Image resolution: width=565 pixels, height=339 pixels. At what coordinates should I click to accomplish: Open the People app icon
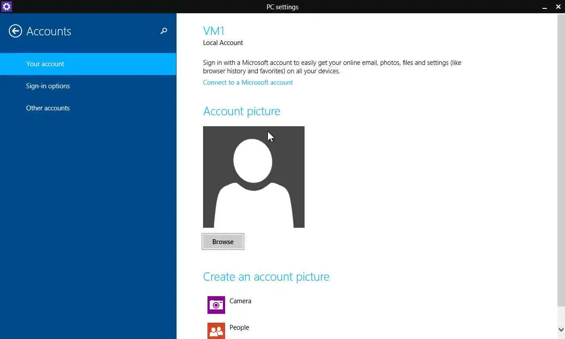tap(216, 331)
